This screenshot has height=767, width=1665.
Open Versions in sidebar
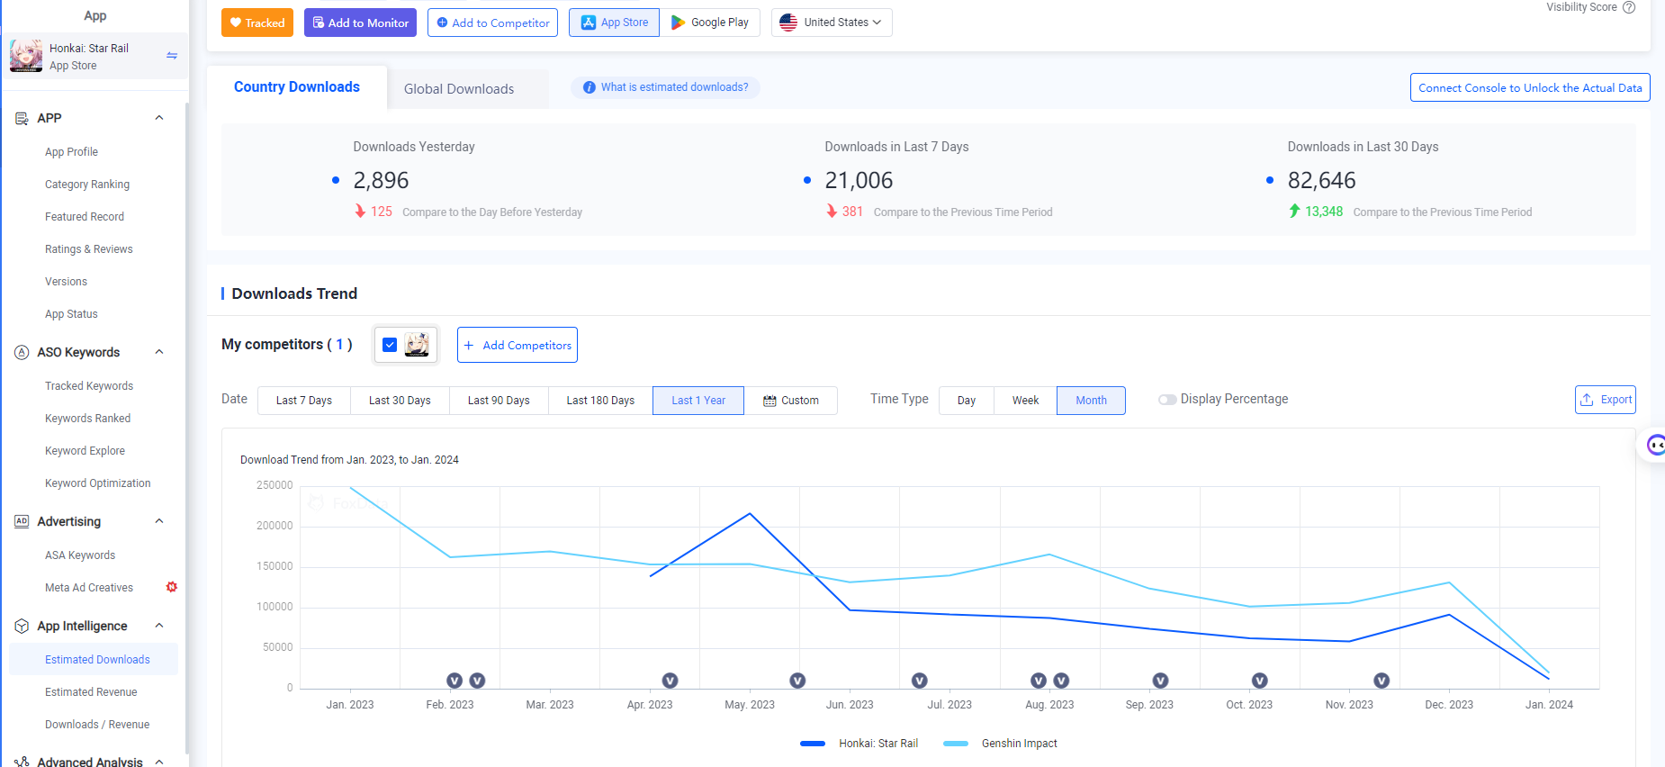pos(67,282)
